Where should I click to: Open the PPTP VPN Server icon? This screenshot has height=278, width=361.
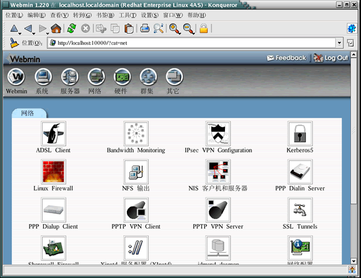coord(218,210)
